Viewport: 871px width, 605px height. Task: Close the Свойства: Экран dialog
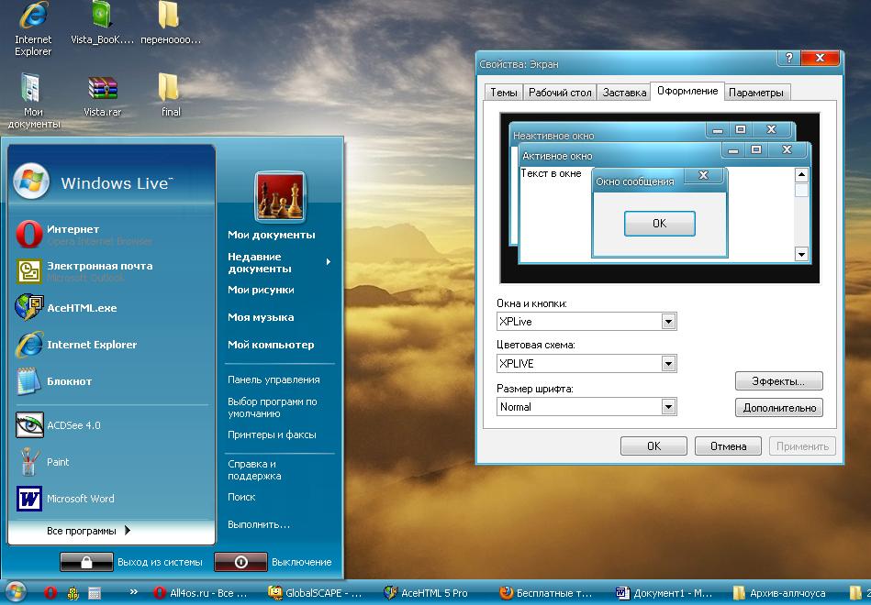[x=819, y=58]
